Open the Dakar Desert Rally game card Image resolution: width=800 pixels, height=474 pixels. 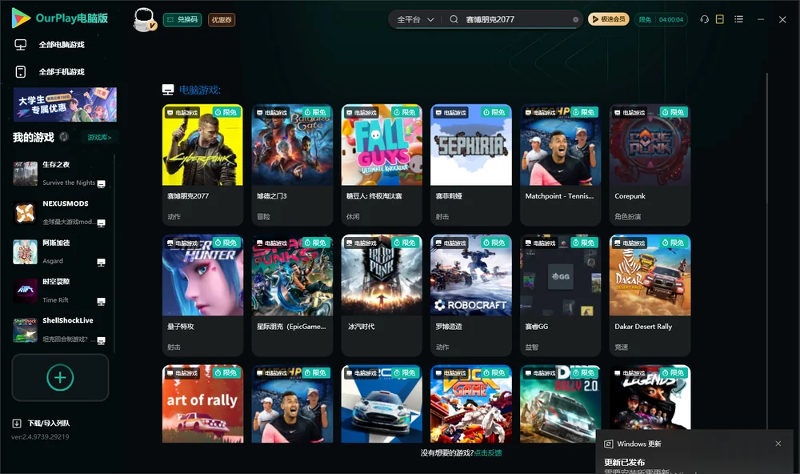(x=650, y=295)
